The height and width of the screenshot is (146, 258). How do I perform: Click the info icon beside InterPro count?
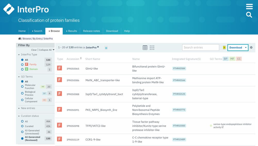(x=98, y=47)
